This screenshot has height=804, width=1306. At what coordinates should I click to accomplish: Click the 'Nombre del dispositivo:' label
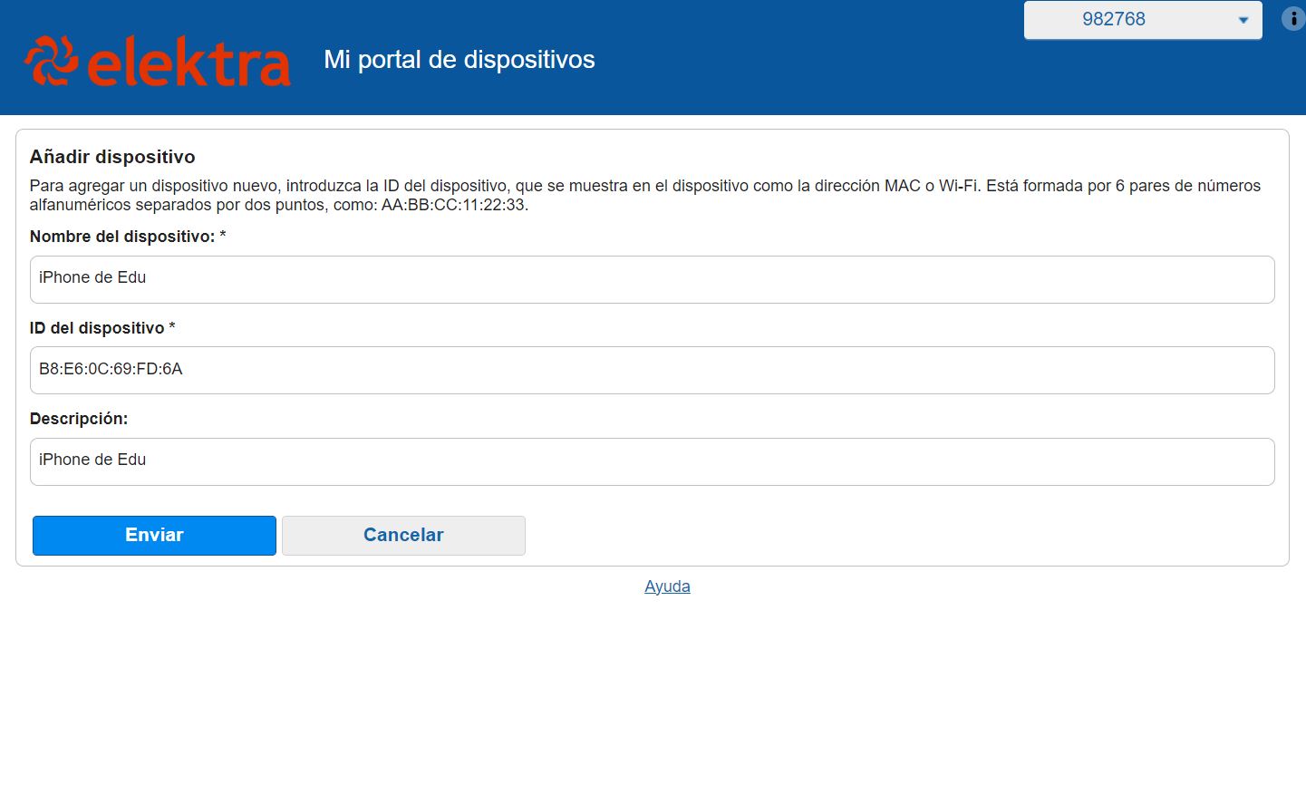(x=122, y=237)
